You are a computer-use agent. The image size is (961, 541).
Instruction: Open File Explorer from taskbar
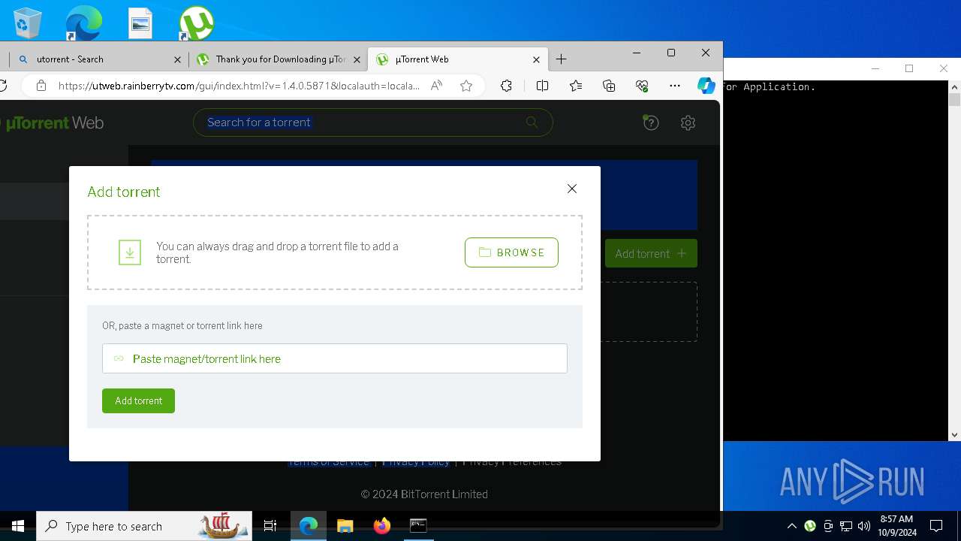coord(345,526)
